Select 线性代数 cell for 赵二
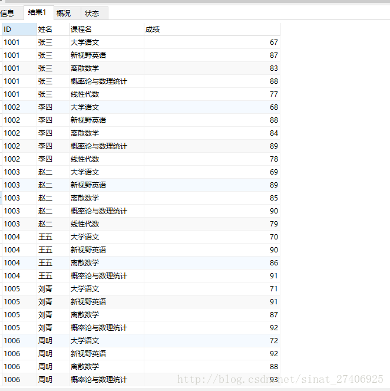 coord(107,224)
